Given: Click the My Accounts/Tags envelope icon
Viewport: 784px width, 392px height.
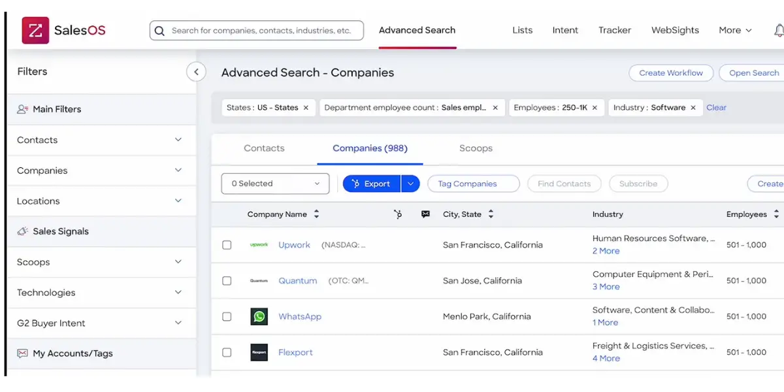Looking at the screenshot, I should pos(23,353).
